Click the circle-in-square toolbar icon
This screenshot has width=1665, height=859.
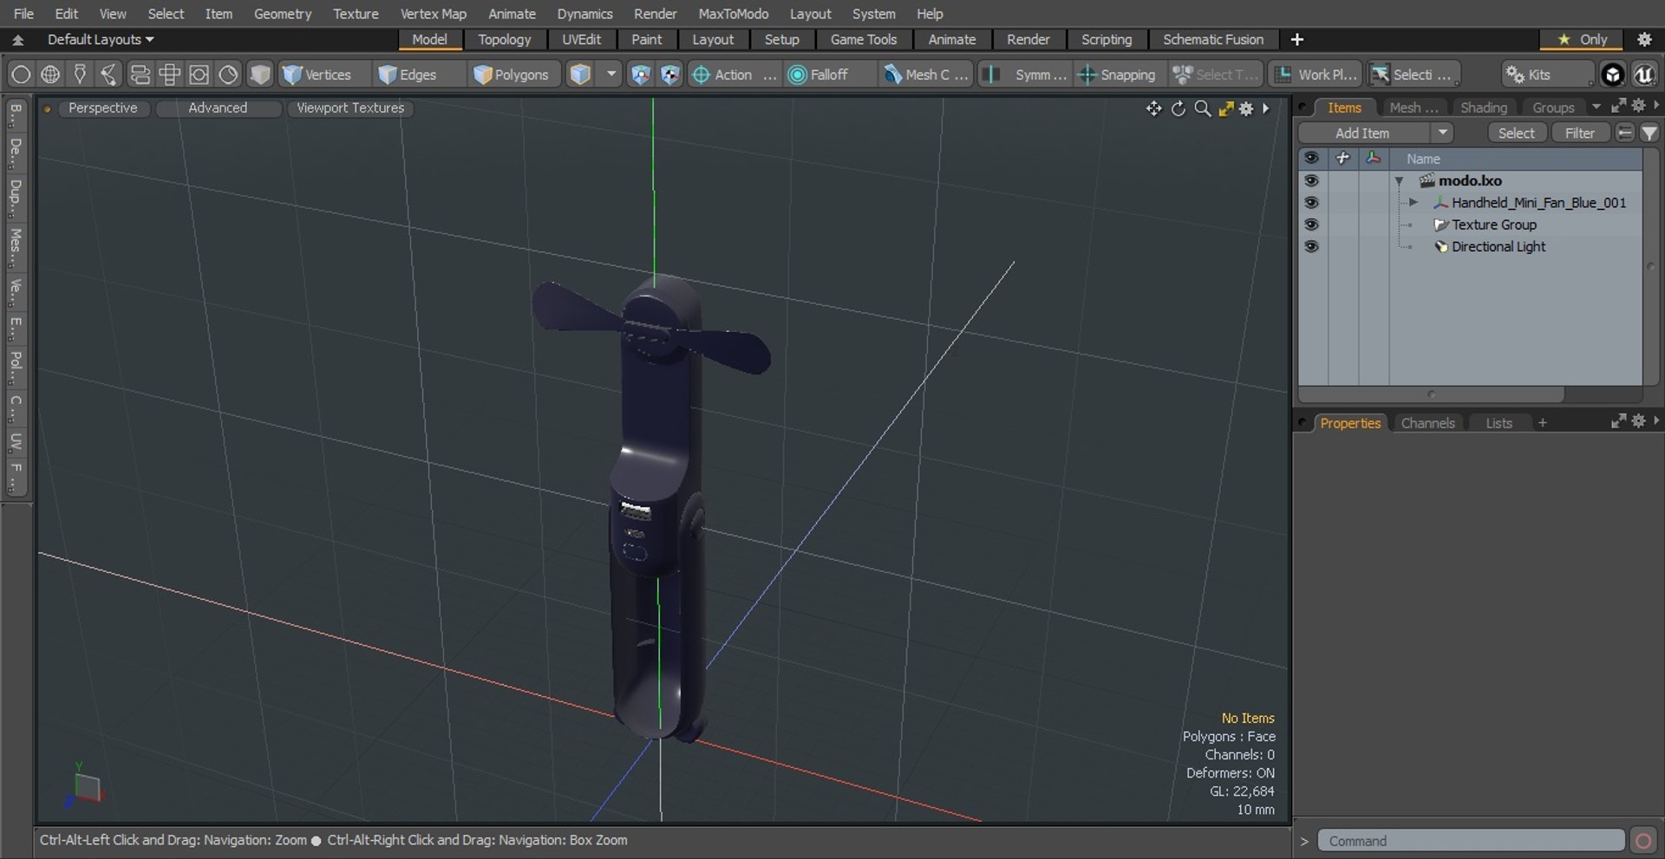point(199,75)
